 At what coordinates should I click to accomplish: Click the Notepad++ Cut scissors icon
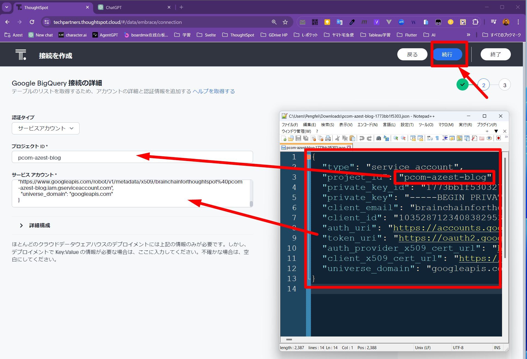point(338,138)
